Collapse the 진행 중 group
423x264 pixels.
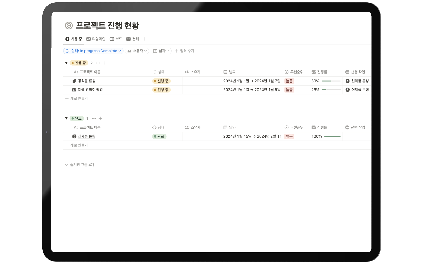pyautogui.click(x=66, y=63)
